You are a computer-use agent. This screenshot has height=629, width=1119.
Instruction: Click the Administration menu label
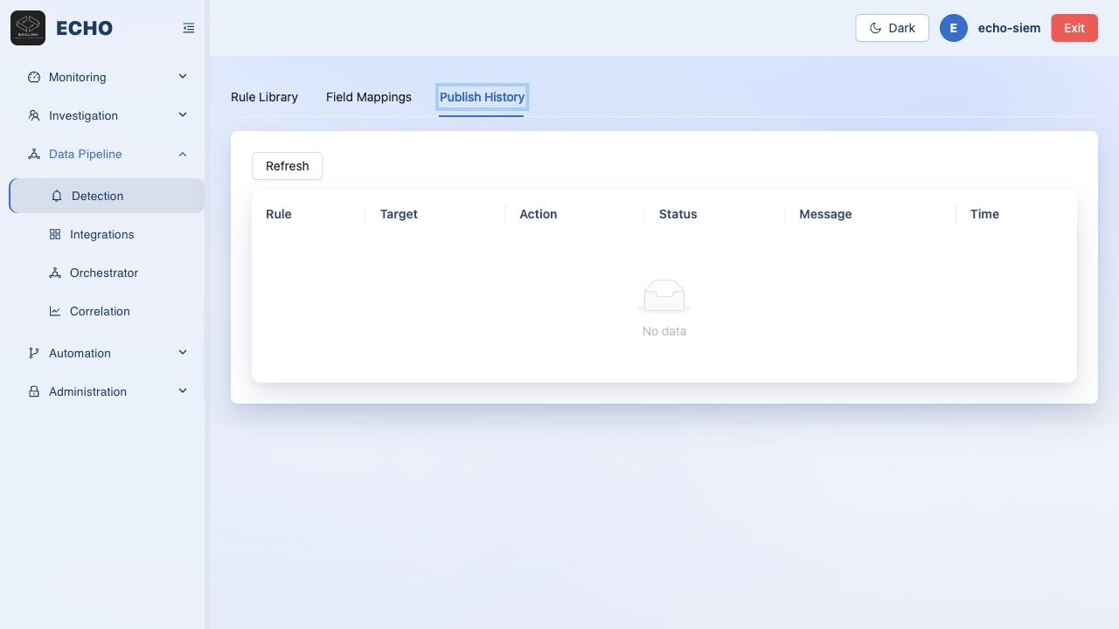(x=87, y=391)
